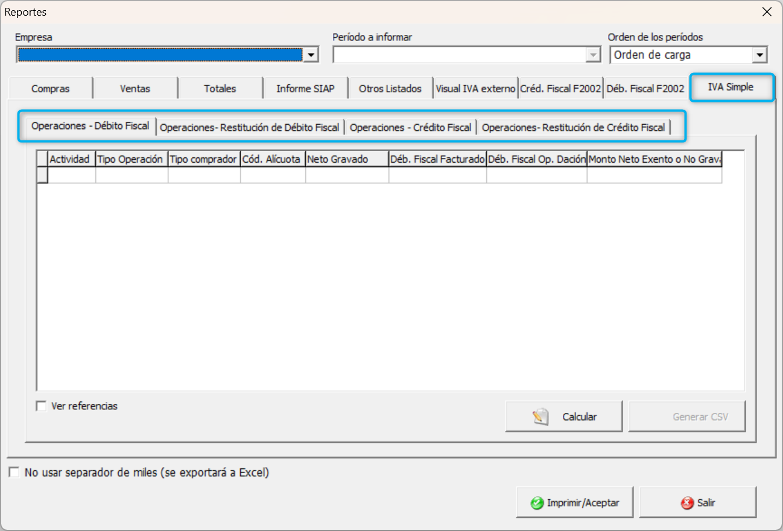Click the Calcular button notepad icon
Screen dimensions: 783x531
[541, 417]
